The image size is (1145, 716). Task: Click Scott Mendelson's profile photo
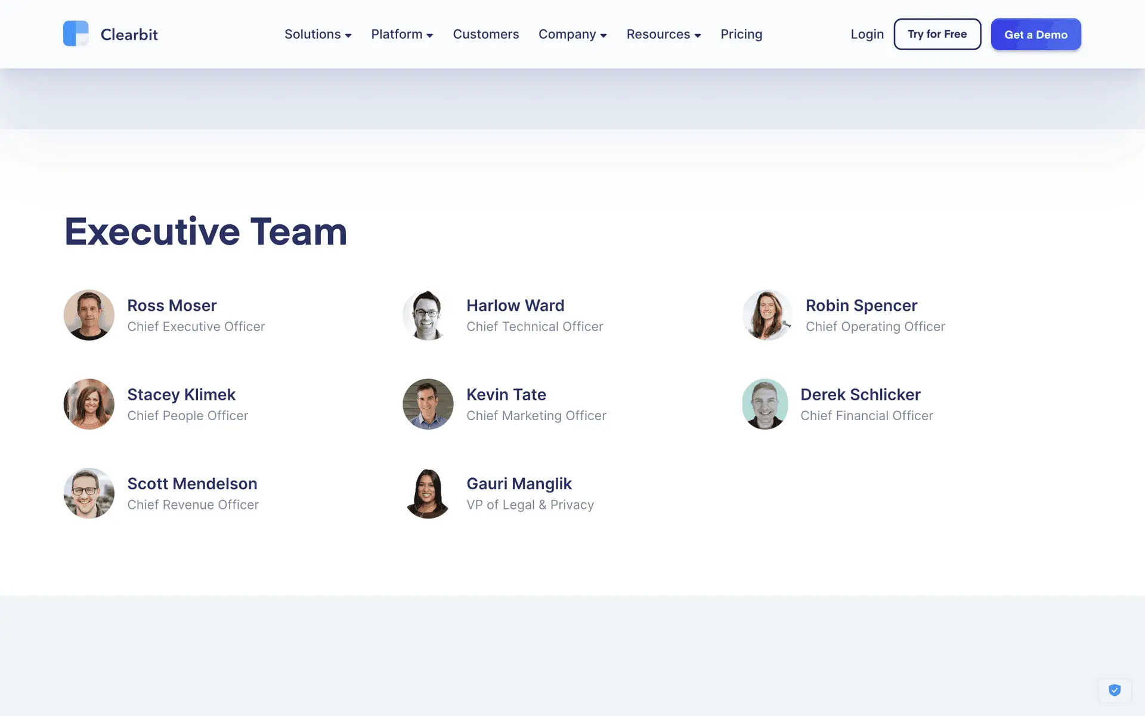(x=89, y=493)
